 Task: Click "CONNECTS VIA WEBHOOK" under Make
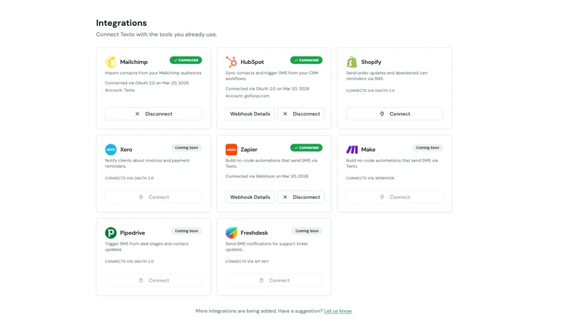click(370, 178)
